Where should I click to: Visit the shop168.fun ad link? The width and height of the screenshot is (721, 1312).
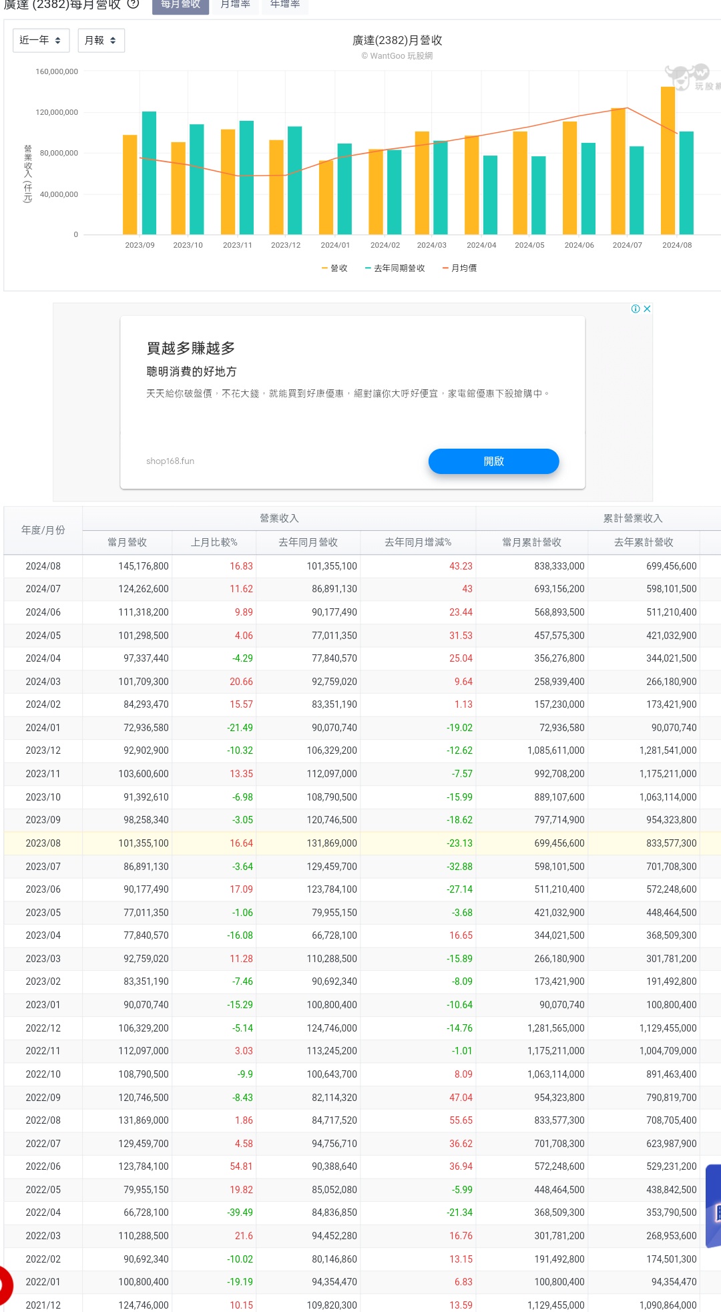coord(170,461)
